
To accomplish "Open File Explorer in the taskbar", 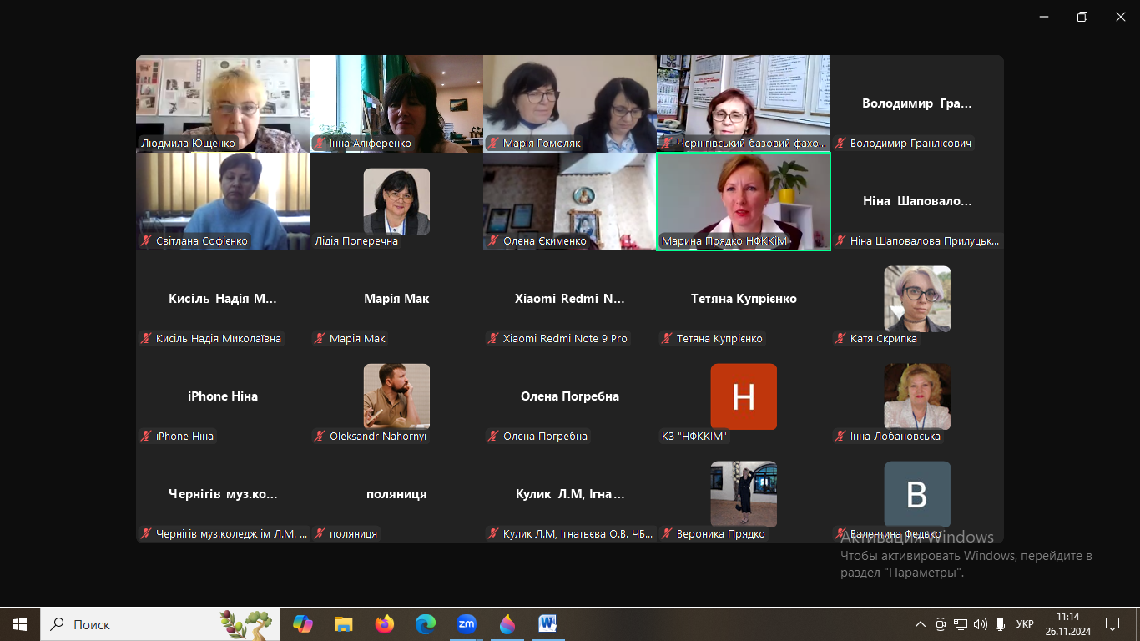I will (343, 623).
